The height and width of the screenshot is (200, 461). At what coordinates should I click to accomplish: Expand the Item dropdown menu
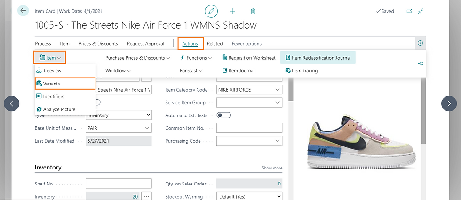[x=49, y=57]
